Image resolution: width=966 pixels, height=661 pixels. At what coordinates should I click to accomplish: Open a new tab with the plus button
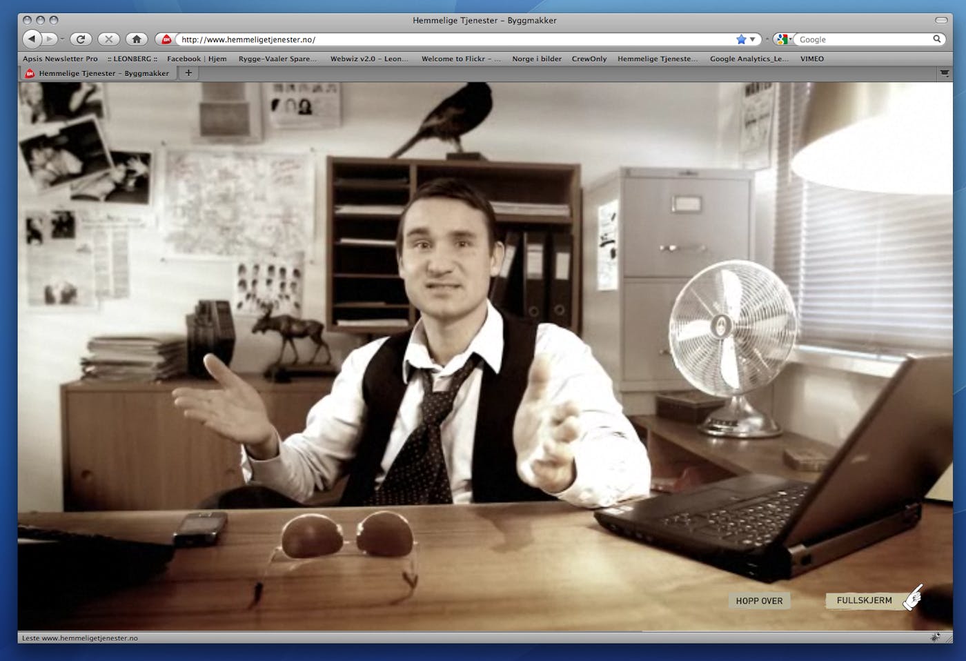tap(188, 72)
